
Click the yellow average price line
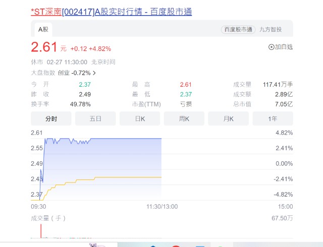tap(128, 177)
